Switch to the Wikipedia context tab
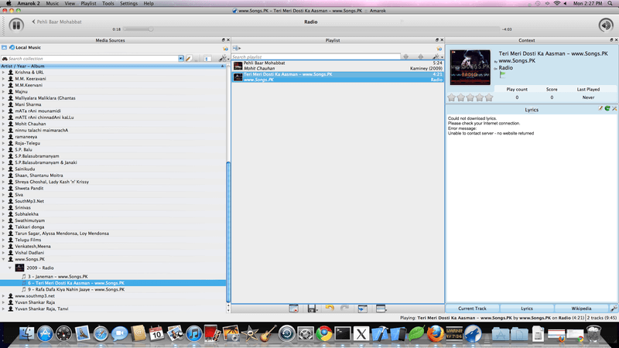Screen dimensions: 619x348 [x=581, y=309]
